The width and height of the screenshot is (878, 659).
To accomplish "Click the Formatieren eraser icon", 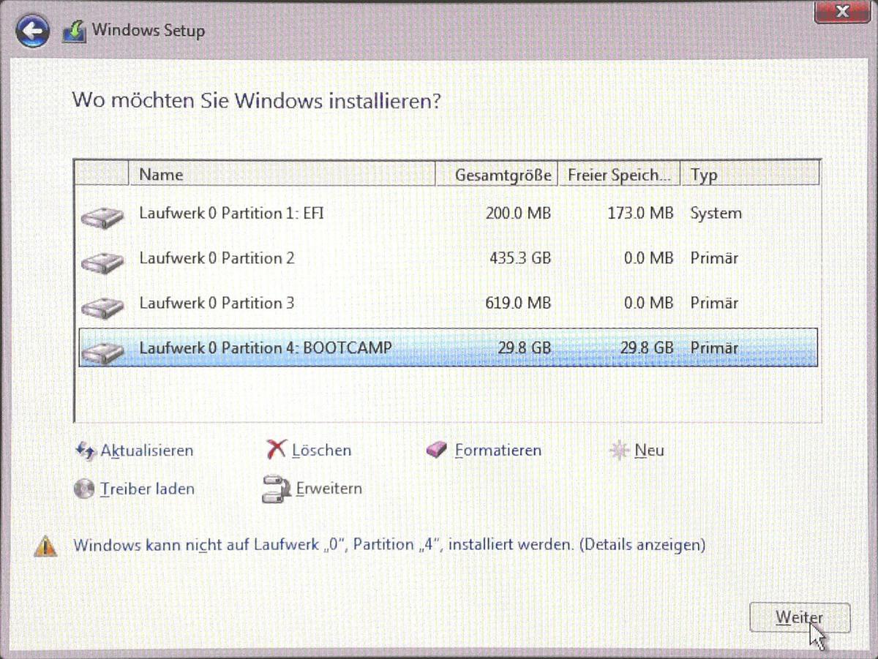I will click(436, 450).
